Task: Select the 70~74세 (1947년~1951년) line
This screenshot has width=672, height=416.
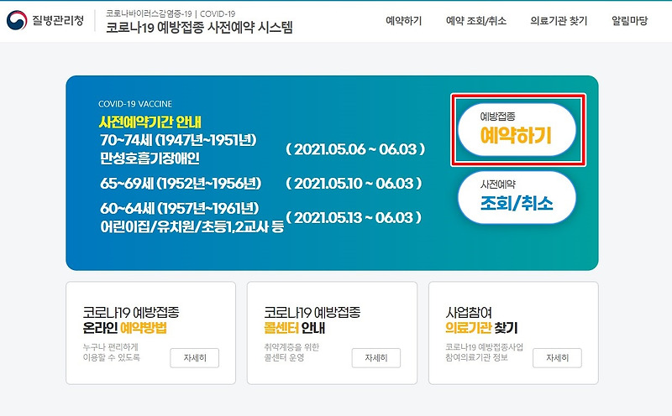Action: pyautogui.click(x=178, y=140)
